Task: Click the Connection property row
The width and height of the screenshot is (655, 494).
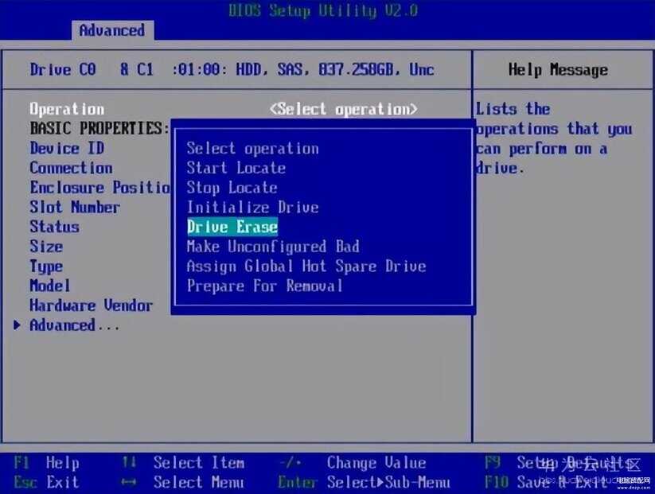Action: click(x=71, y=168)
